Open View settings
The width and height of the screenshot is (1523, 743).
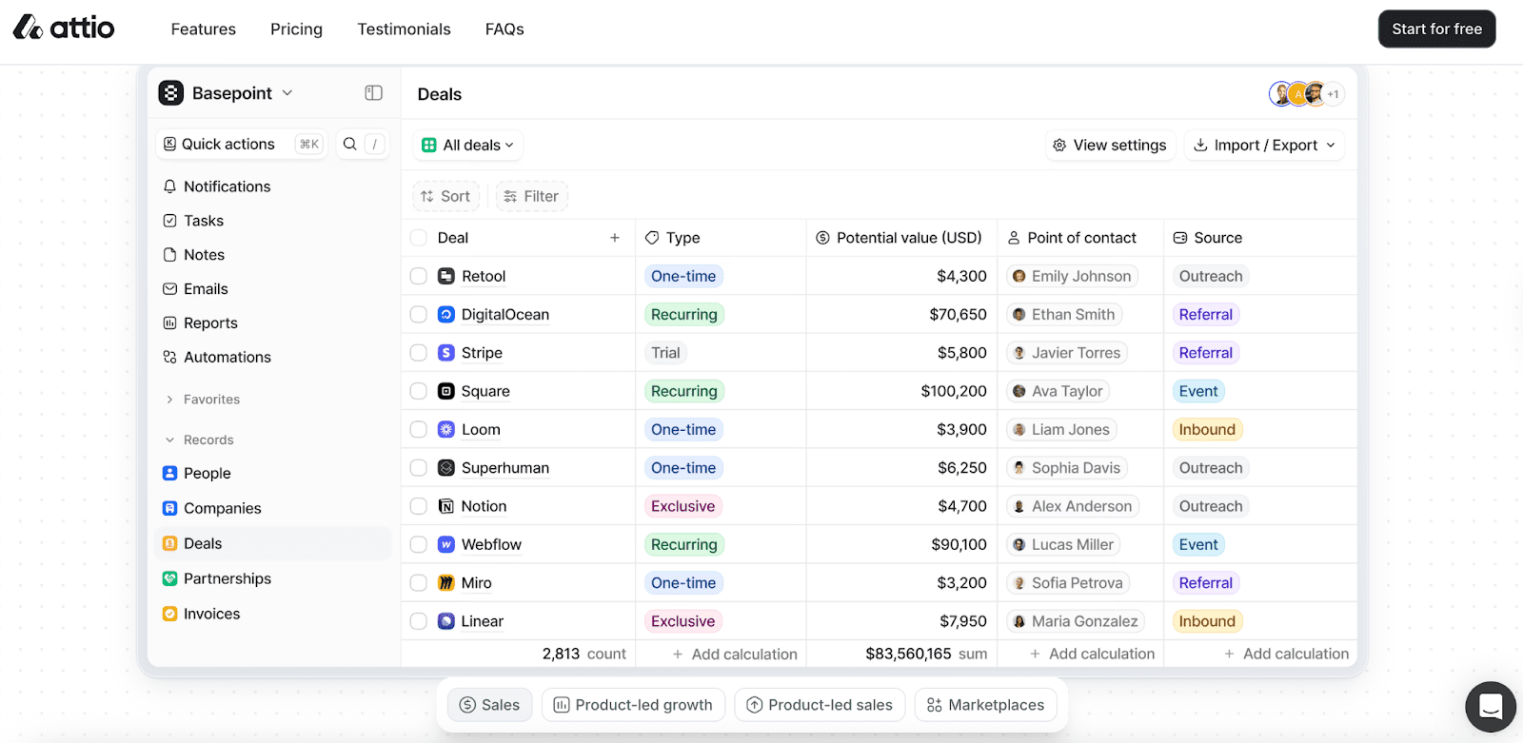click(1110, 145)
